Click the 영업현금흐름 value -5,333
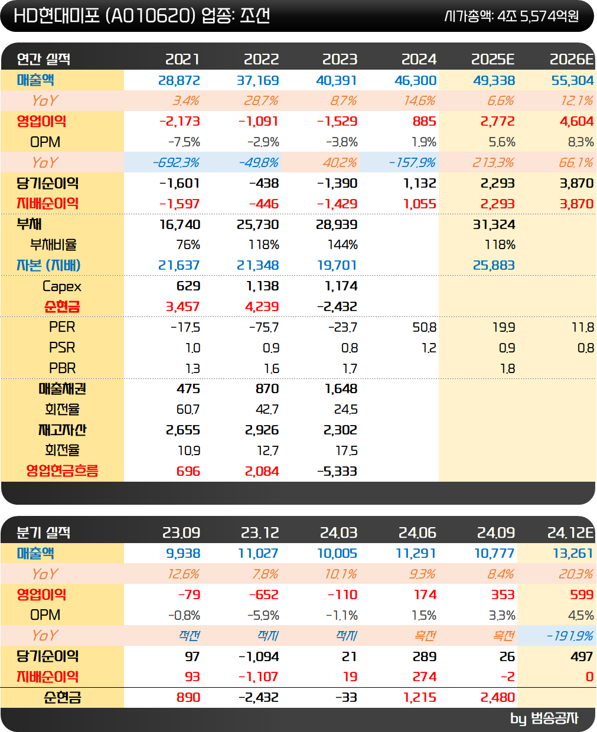 [337, 472]
